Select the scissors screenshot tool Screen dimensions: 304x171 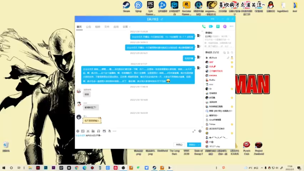[88, 131]
